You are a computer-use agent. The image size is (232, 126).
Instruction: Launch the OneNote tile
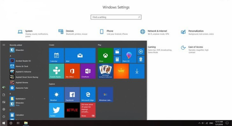(x=88, y=71)
